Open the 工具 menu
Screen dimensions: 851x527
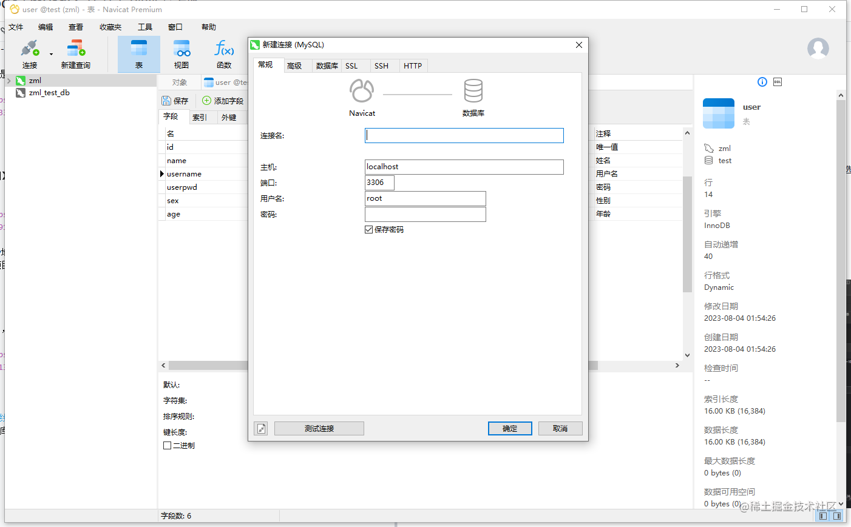[x=144, y=27]
